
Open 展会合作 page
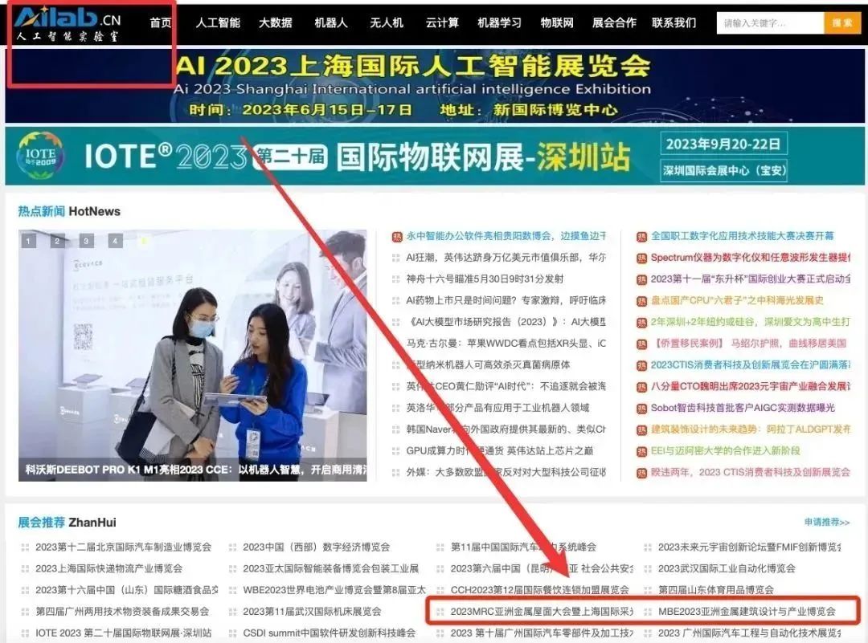[615, 22]
